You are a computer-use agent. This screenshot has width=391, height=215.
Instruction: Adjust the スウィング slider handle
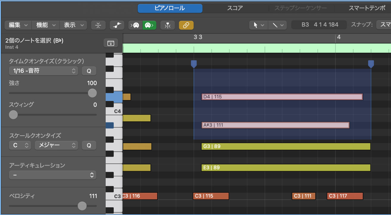pyautogui.click(x=13, y=114)
